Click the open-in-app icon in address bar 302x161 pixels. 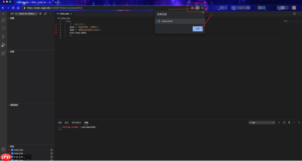pyautogui.click(x=197, y=8)
